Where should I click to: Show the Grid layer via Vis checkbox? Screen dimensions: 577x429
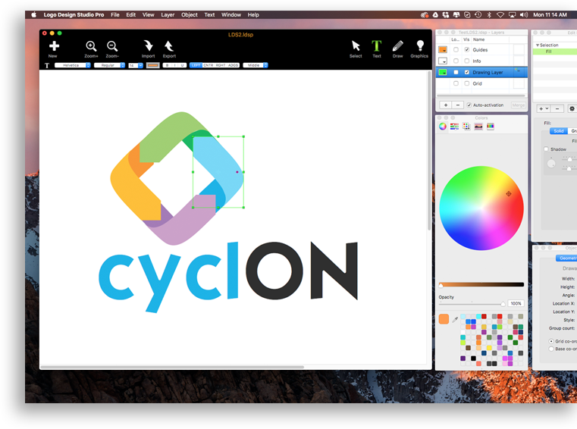tap(466, 83)
